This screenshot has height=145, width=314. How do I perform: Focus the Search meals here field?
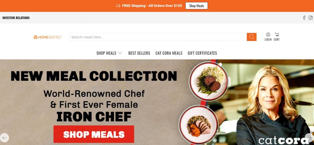pyautogui.click(x=158, y=37)
